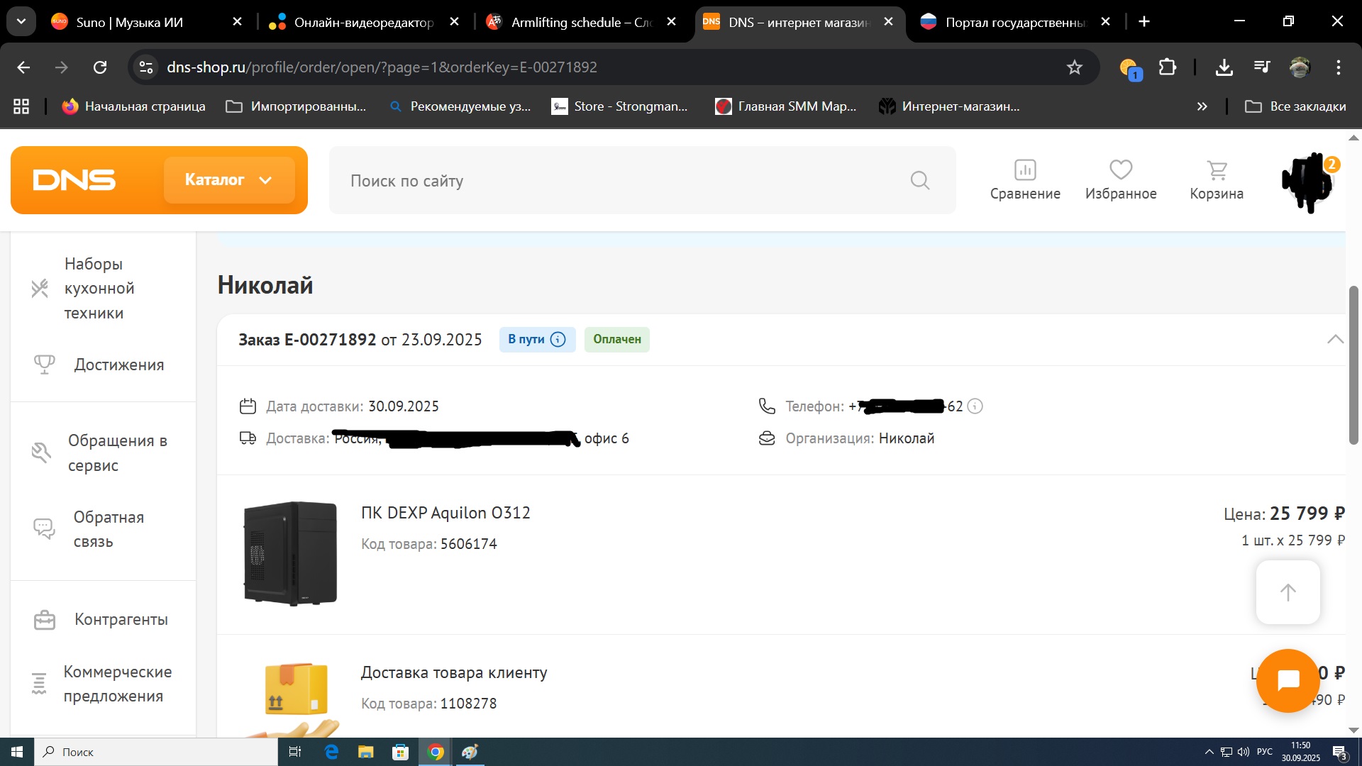Open Импортированные bookmarks folder
The height and width of the screenshot is (766, 1362).
(296, 106)
